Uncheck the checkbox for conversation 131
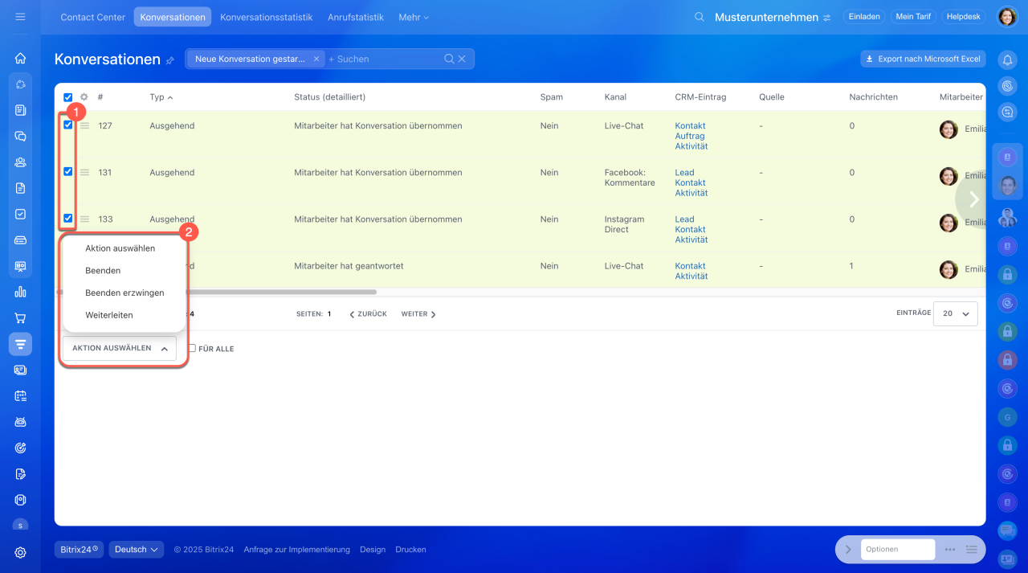This screenshot has width=1028, height=573. [x=67, y=171]
